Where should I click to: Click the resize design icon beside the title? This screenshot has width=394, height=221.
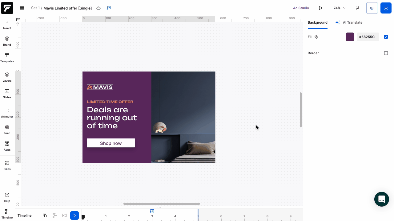[109, 8]
